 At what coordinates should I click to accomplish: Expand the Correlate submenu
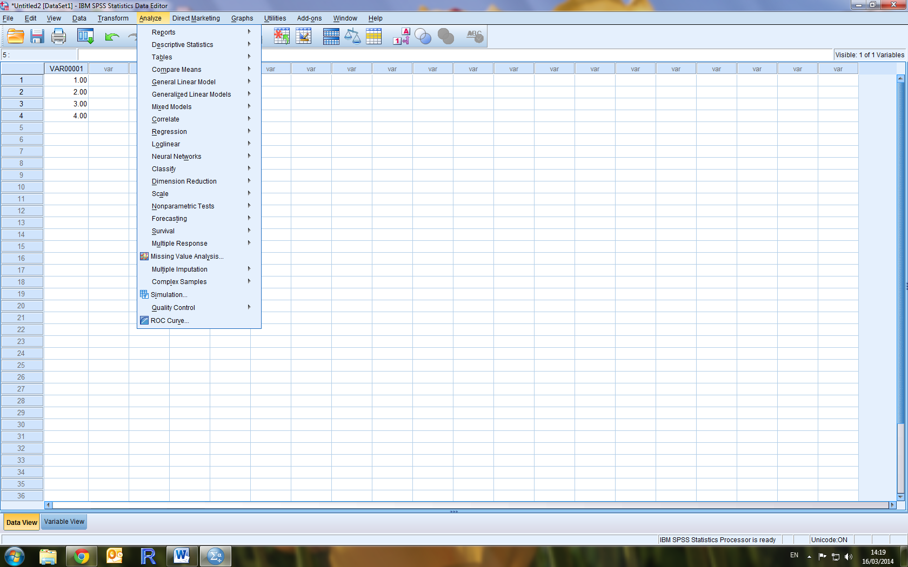pos(199,119)
